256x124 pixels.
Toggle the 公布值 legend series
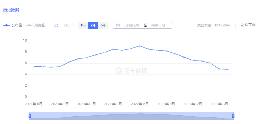(x=12, y=25)
